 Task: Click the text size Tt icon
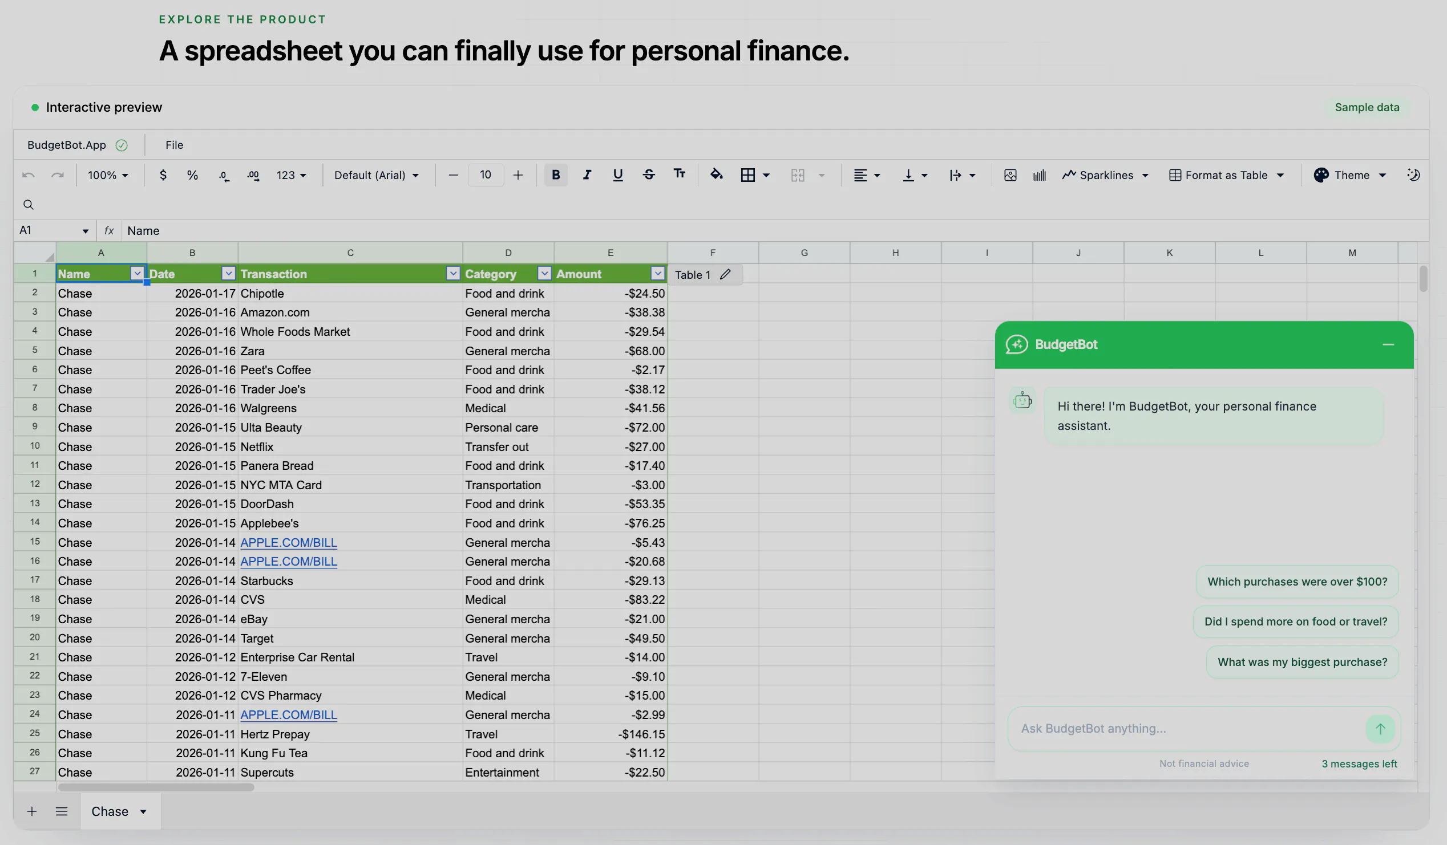(x=680, y=174)
